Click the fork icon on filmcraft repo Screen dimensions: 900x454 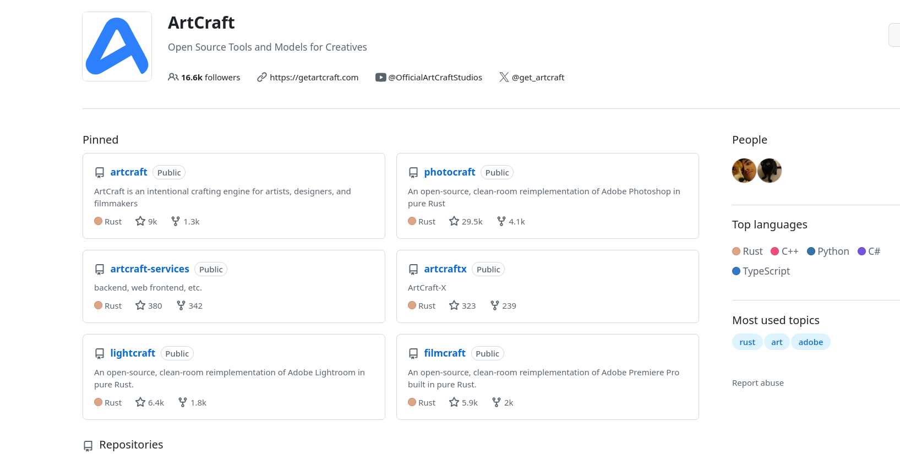497,402
